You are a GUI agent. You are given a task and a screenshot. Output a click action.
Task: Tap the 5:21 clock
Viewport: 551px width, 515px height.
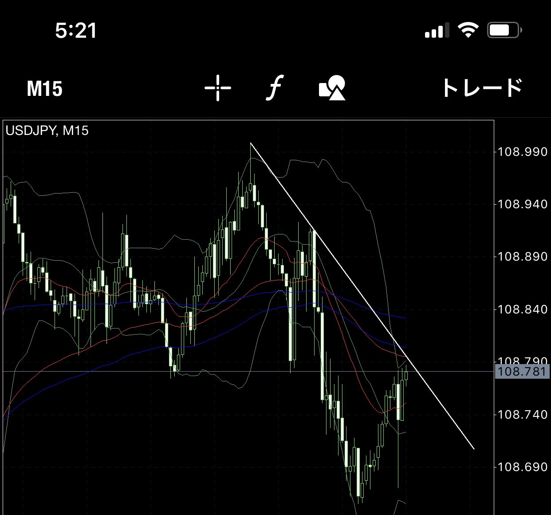tap(76, 31)
